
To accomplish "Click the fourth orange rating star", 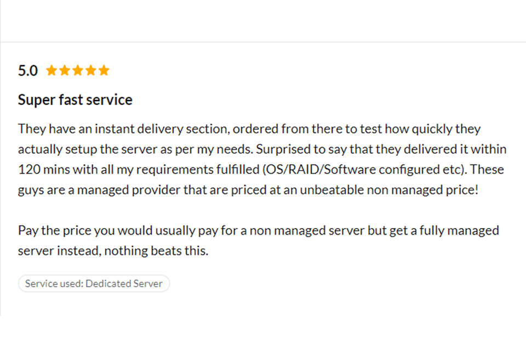I will point(91,71).
